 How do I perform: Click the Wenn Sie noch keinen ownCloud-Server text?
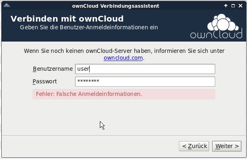[x=124, y=51]
